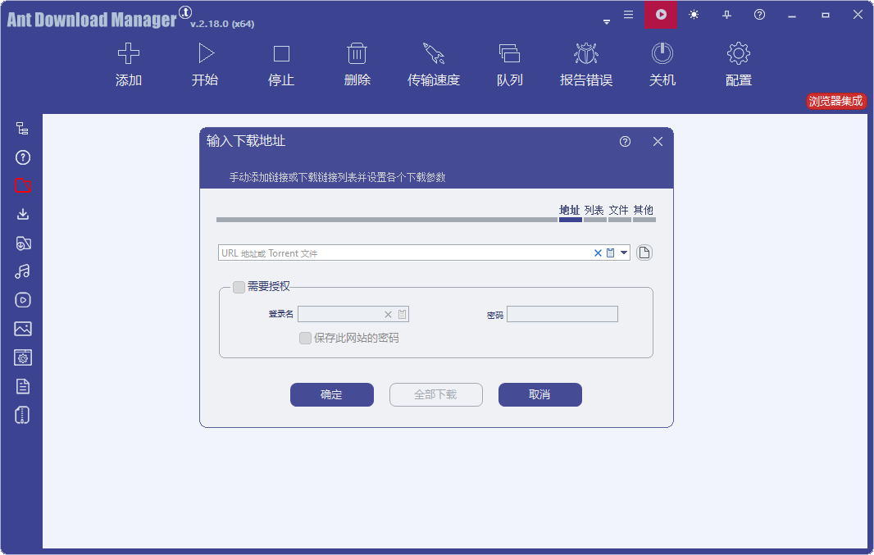Image resolution: width=874 pixels, height=555 pixels.
Task: Open the 队列 queue icon
Action: [x=509, y=53]
